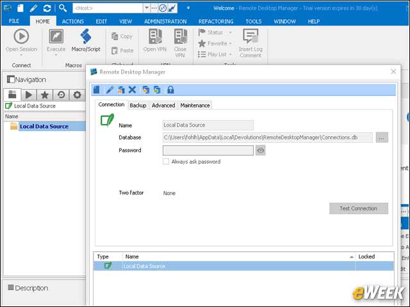Open the Host combo box dropdown arrow

coord(147,8)
